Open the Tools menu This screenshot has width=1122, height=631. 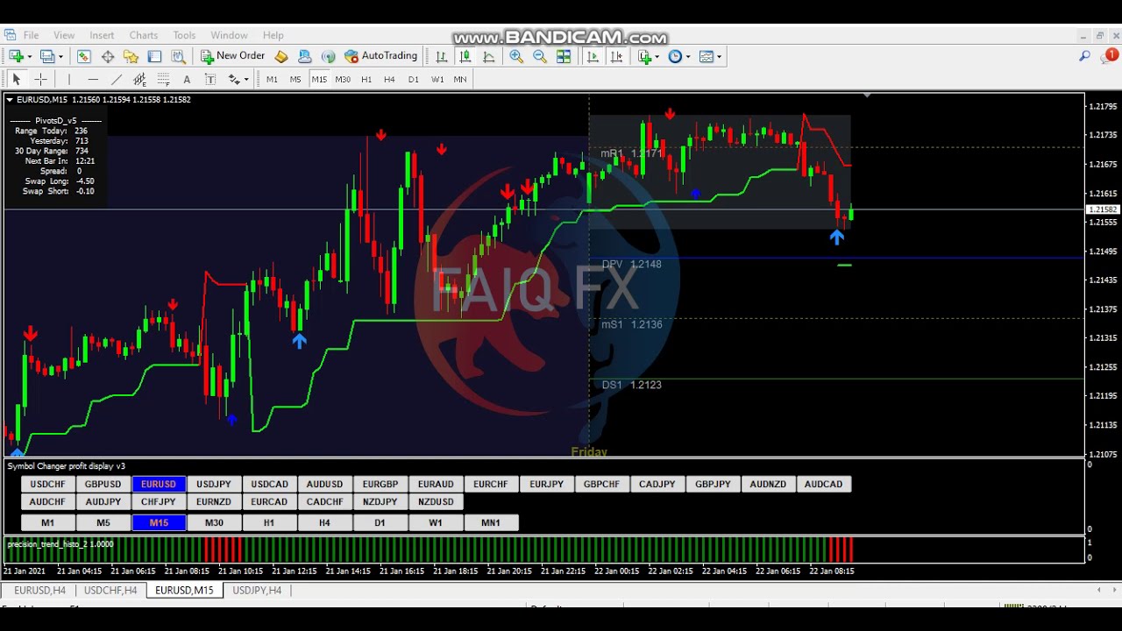(x=184, y=35)
